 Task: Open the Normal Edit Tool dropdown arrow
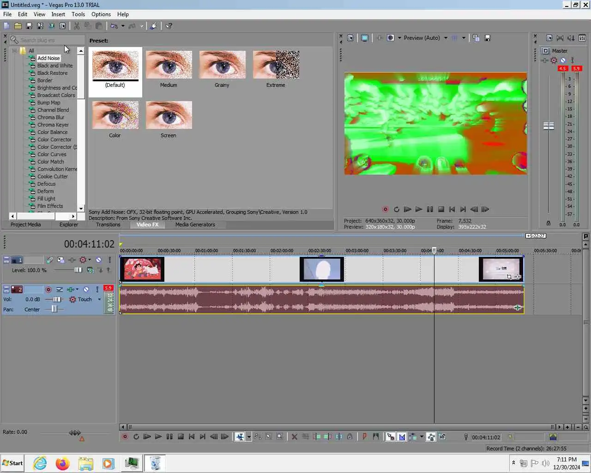pos(249,437)
